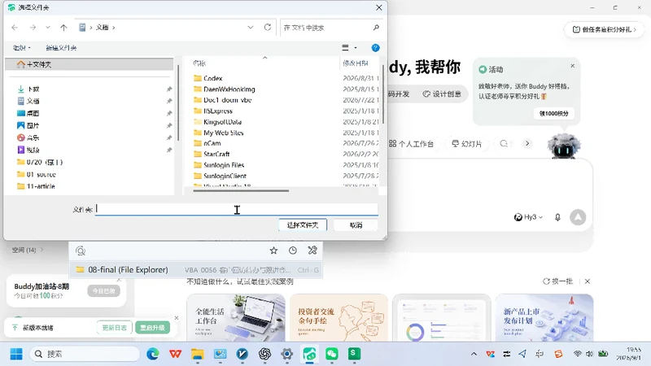Click the Folder name input field
Image resolution: width=651 pixels, height=366 pixels.
tap(237, 209)
